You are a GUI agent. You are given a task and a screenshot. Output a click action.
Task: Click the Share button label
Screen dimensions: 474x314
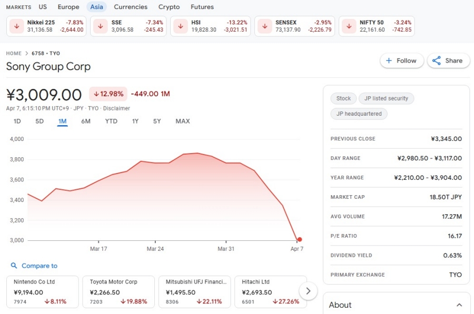pyautogui.click(x=454, y=60)
